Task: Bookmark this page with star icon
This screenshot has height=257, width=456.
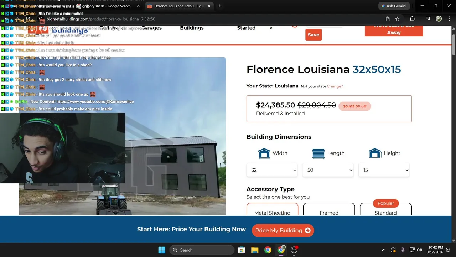Action: pyautogui.click(x=397, y=19)
